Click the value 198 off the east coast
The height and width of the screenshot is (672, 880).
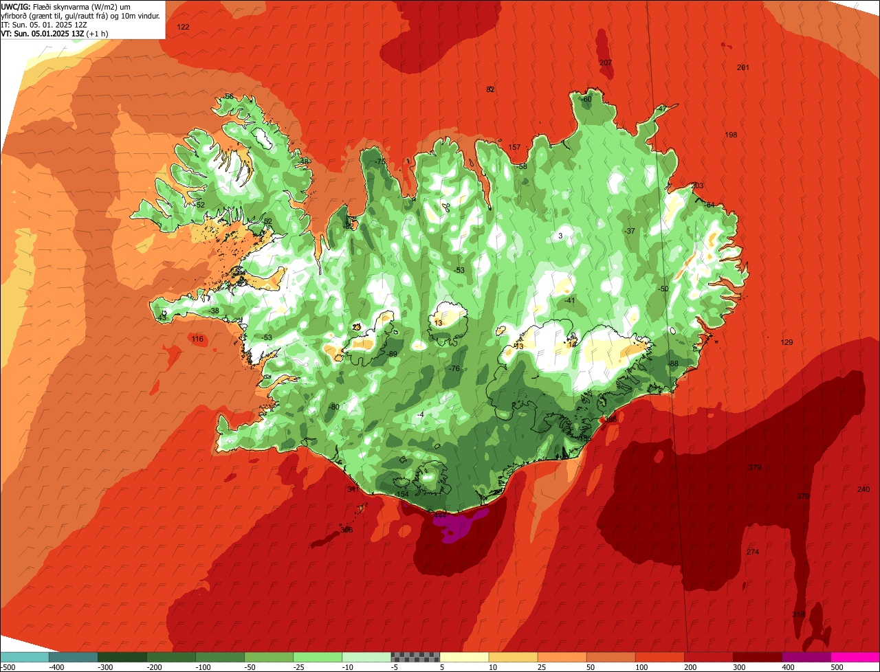point(731,135)
